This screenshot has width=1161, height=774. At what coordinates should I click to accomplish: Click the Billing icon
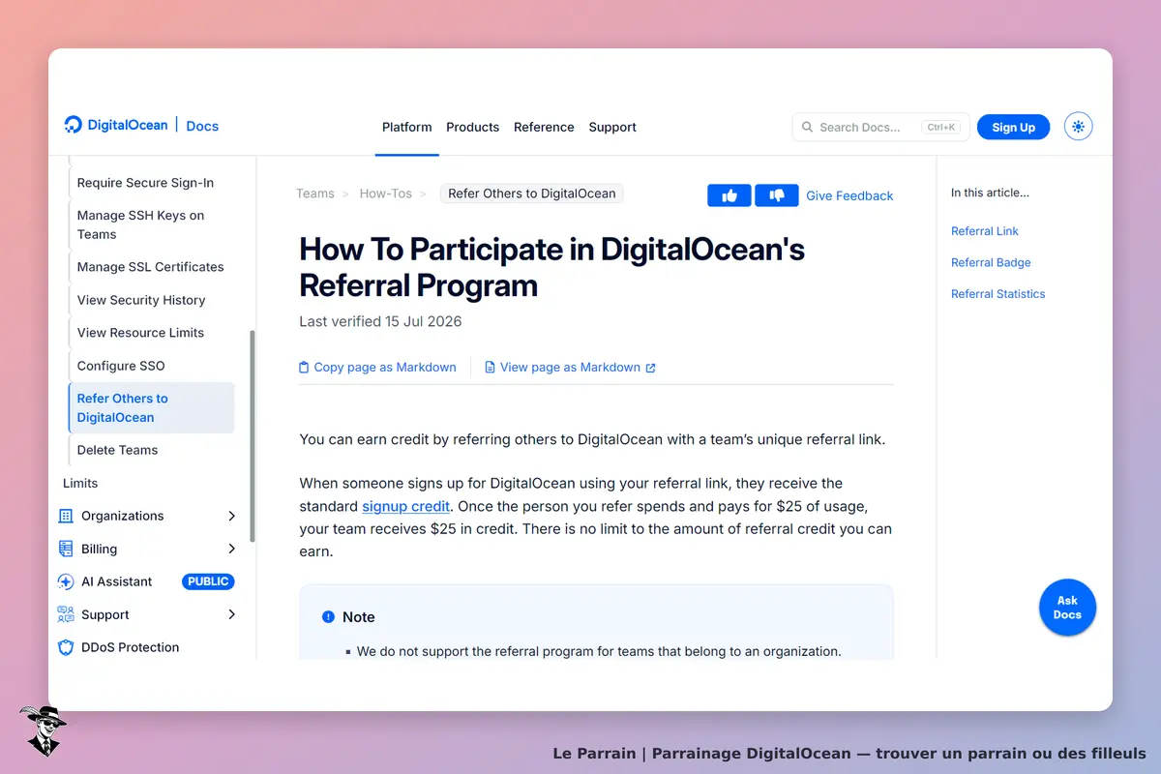click(x=66, y=549)
